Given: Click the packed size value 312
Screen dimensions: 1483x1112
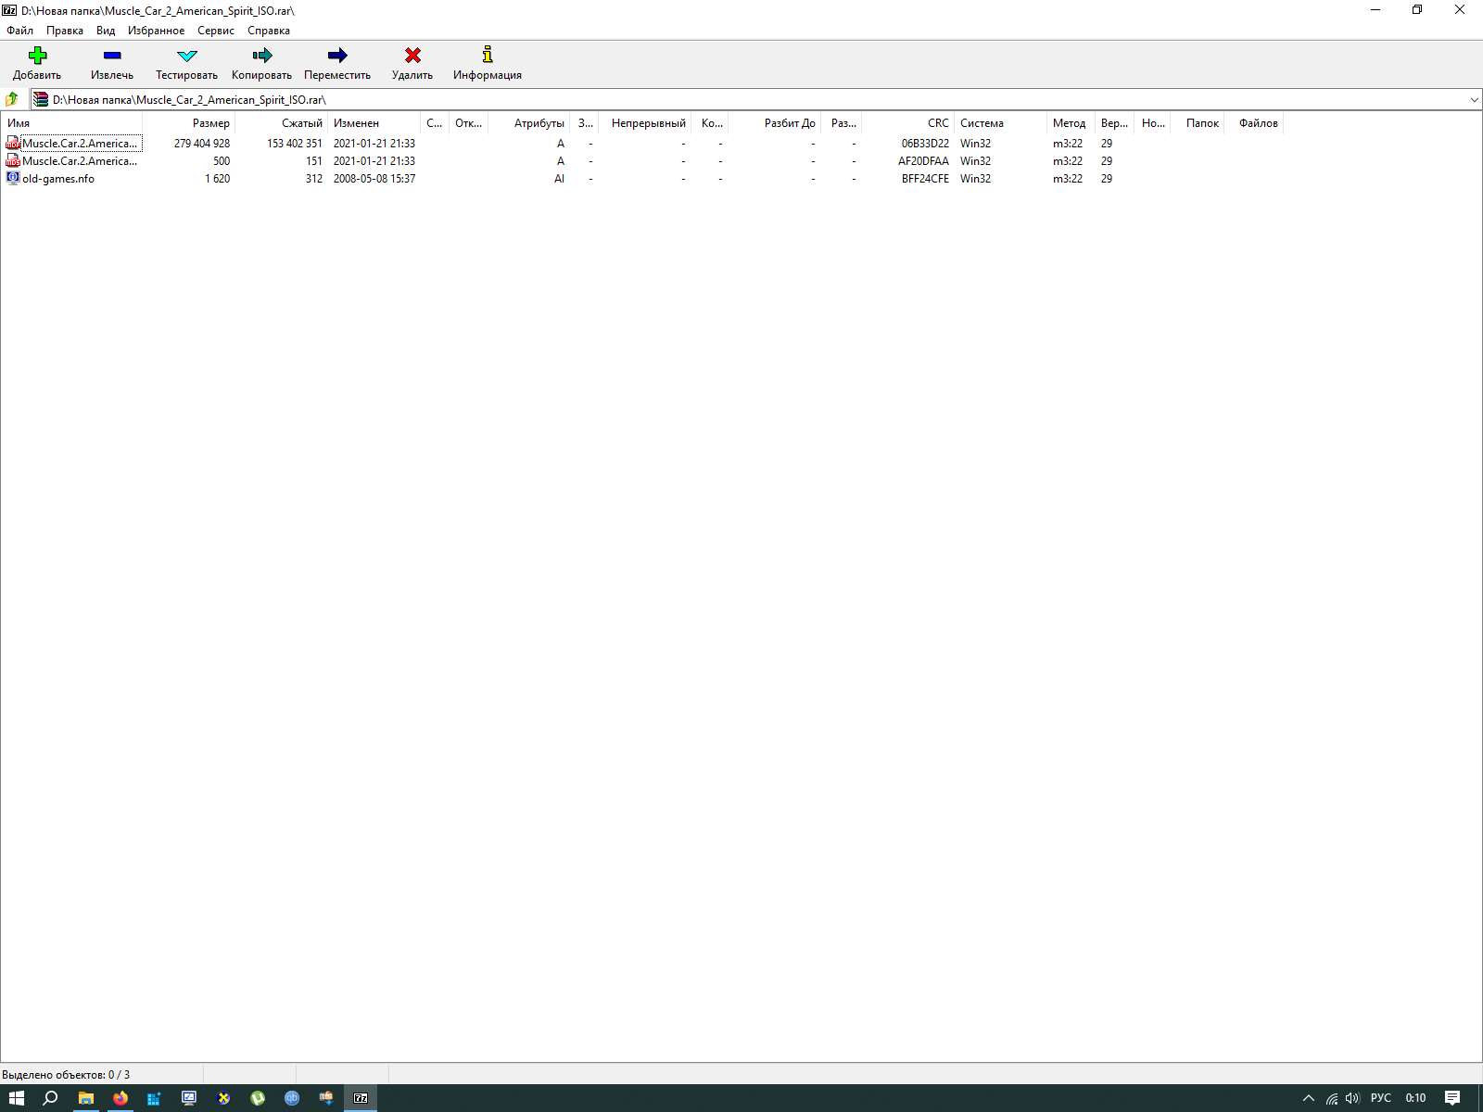Looking at the screenshot, I should (x=314, y=179).
